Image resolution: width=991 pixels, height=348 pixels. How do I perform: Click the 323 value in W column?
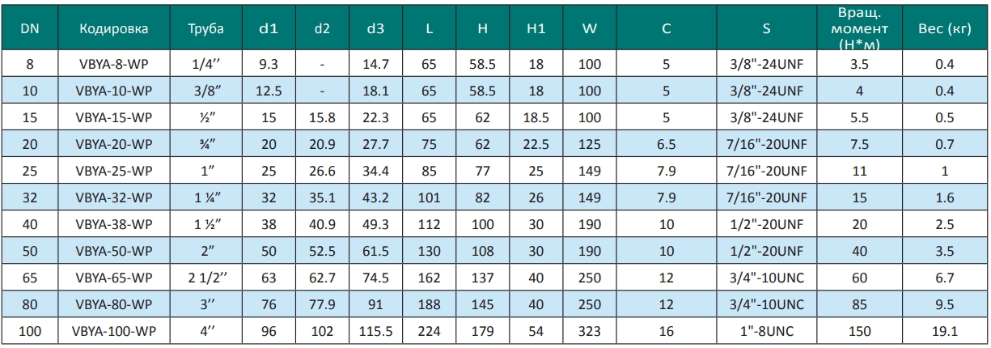tap(589, 331)
